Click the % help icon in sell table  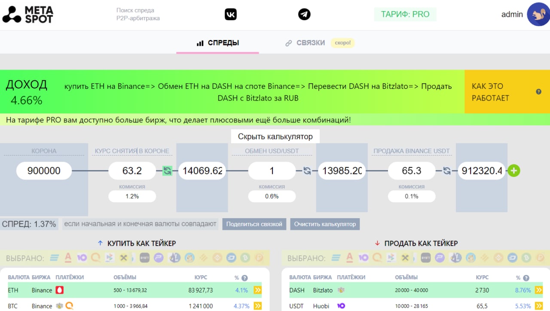tap(526, 278)
